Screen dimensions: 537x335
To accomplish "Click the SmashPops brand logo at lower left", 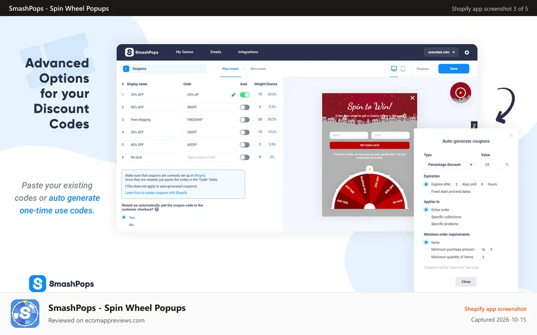I will pyautogui.click(x=62, y=284).
